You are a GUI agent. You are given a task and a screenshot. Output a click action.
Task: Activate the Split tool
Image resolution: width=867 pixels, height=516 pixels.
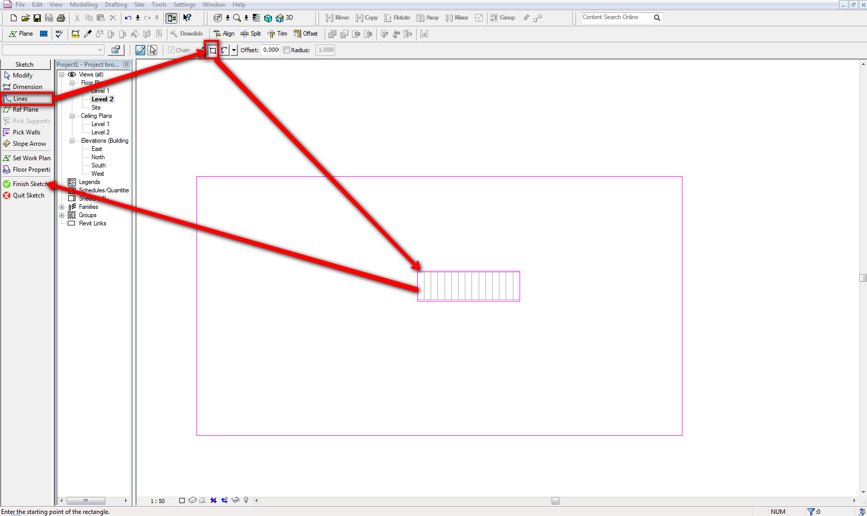pos(251,34)
